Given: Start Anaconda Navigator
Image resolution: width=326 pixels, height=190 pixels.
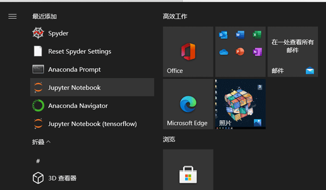Looking at the screenshot, I should [x=92, y=106].
